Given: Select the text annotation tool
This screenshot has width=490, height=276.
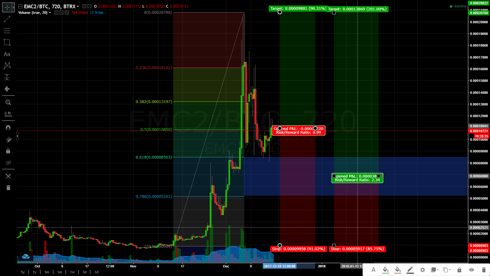Looking at the screenshot, I should point(7,54).
